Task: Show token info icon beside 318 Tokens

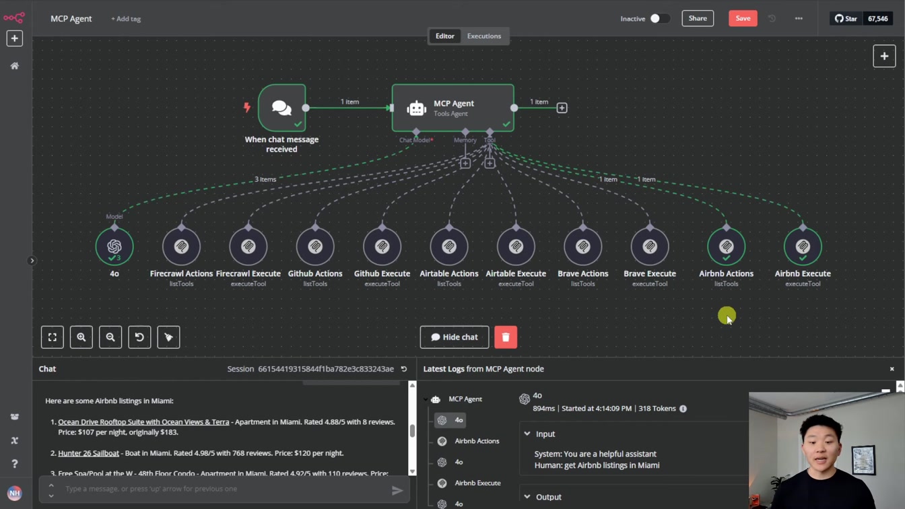Action: point(683,409)
